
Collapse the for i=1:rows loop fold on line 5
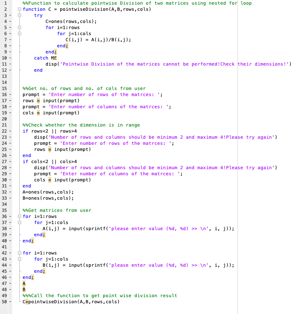[19, 28]
